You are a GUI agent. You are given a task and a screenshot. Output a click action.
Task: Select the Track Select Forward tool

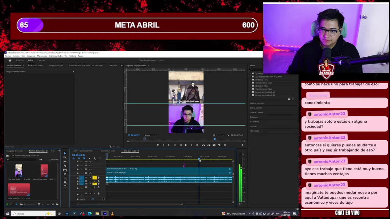point(65,157)
